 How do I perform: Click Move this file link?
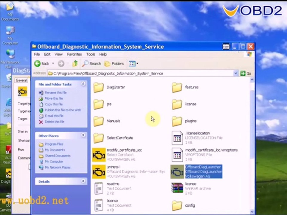(54, 98)
